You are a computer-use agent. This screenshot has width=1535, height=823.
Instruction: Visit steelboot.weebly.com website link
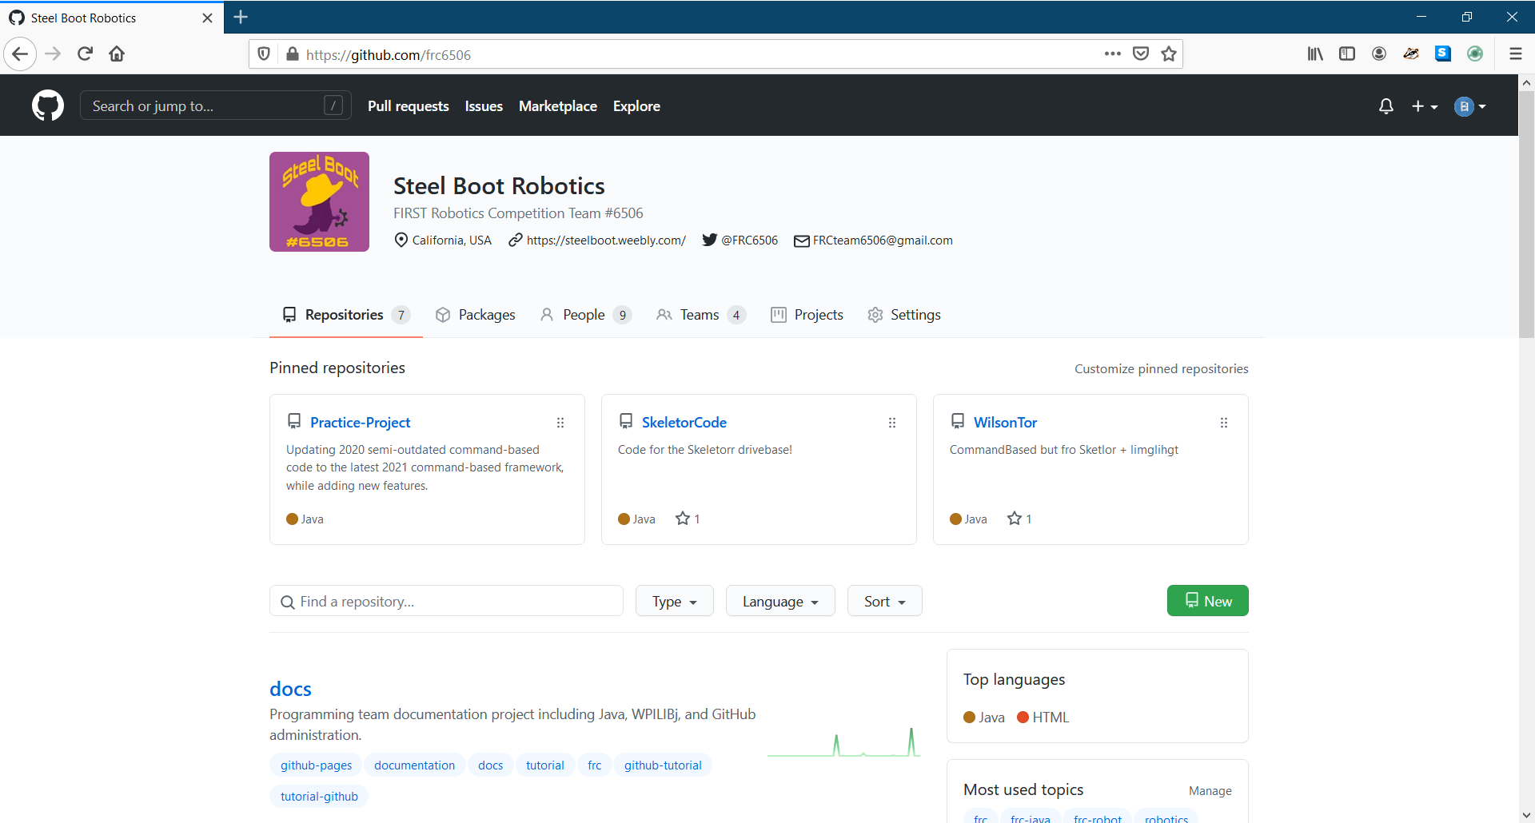(606, 241)
